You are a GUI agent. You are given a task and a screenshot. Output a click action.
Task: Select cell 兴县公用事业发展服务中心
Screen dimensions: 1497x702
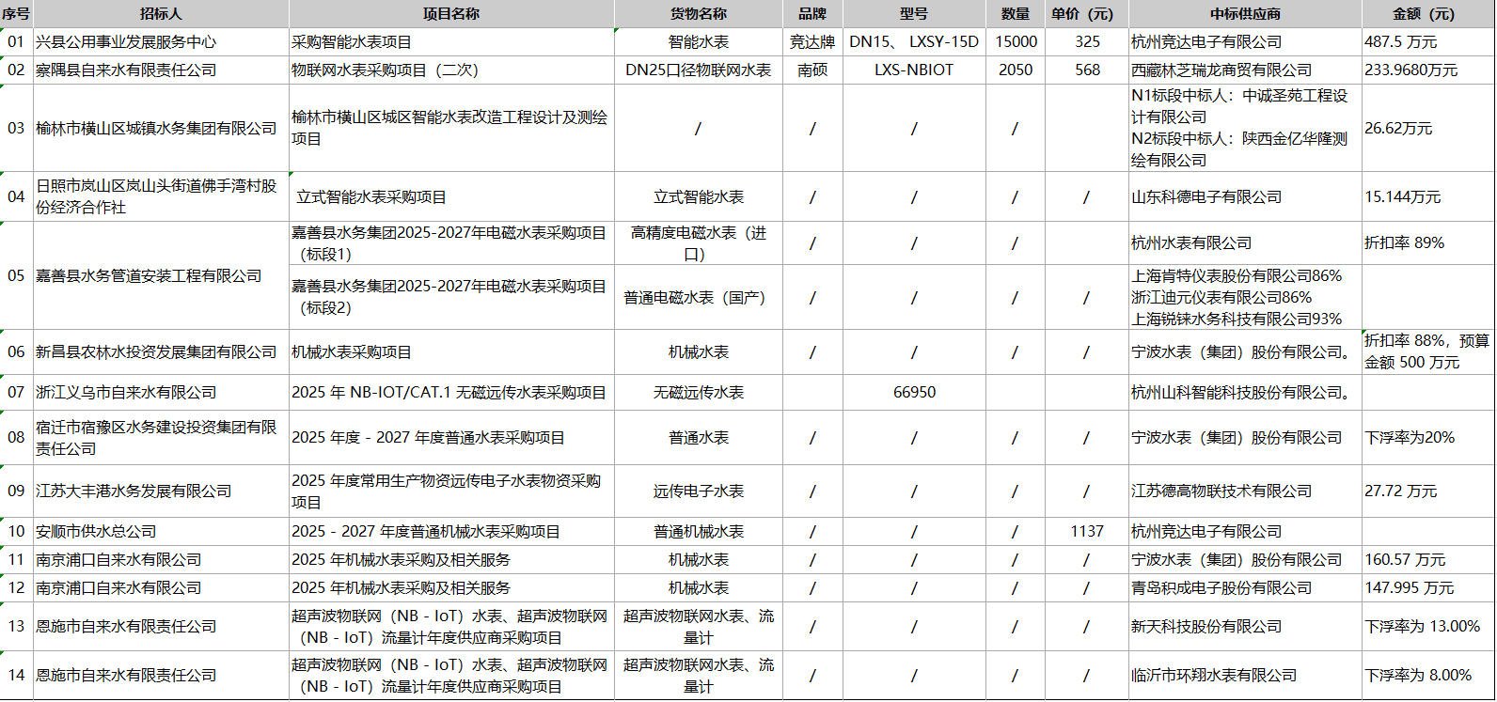point(161,42)
